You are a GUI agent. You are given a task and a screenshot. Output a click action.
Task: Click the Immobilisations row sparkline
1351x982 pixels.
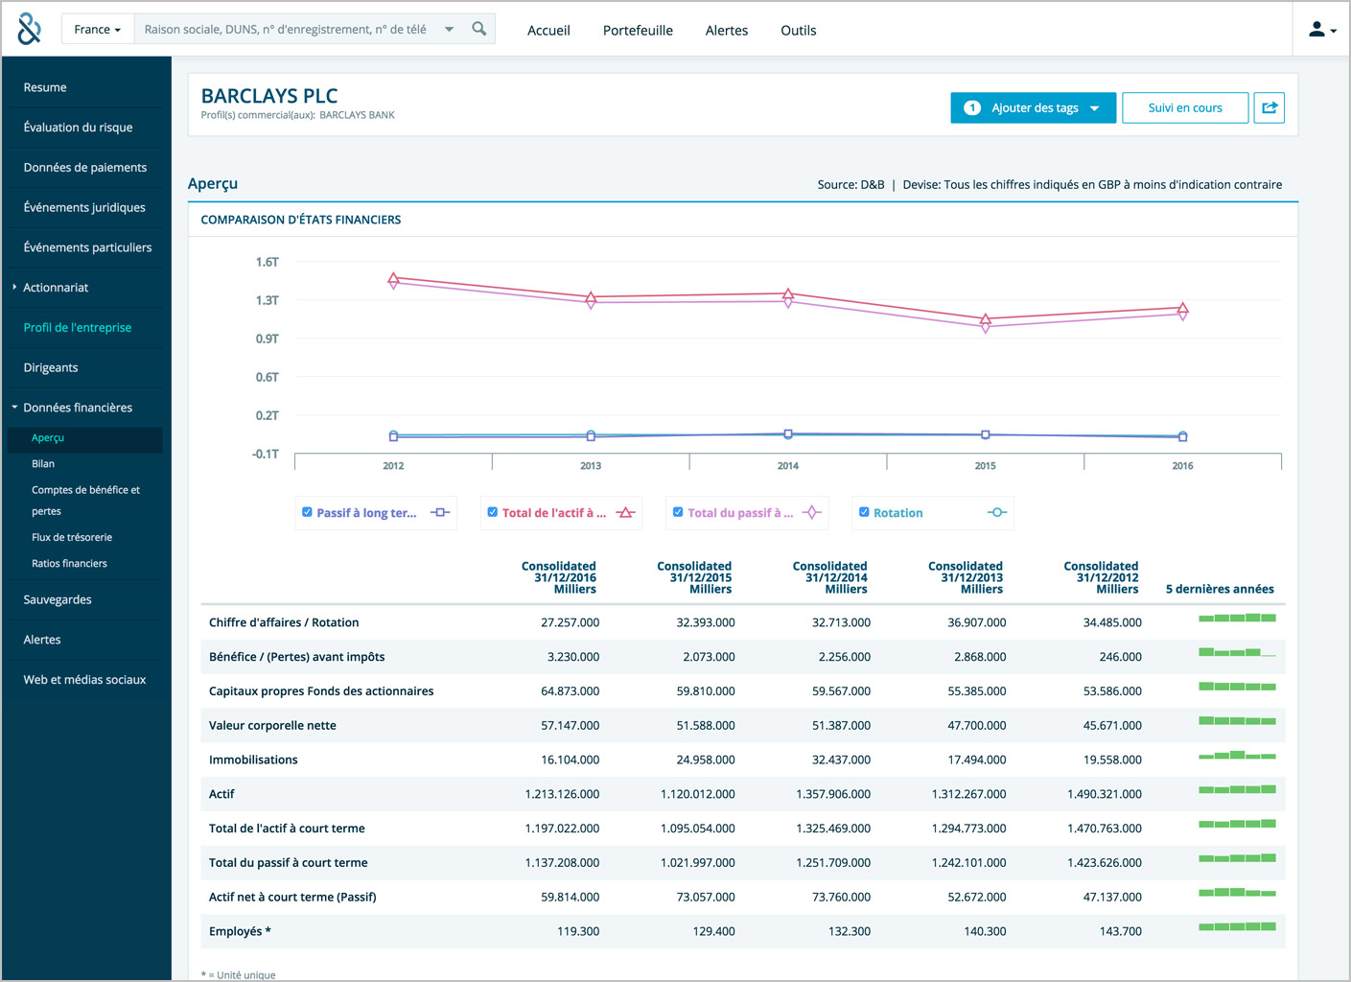(x=1237, y=755)
